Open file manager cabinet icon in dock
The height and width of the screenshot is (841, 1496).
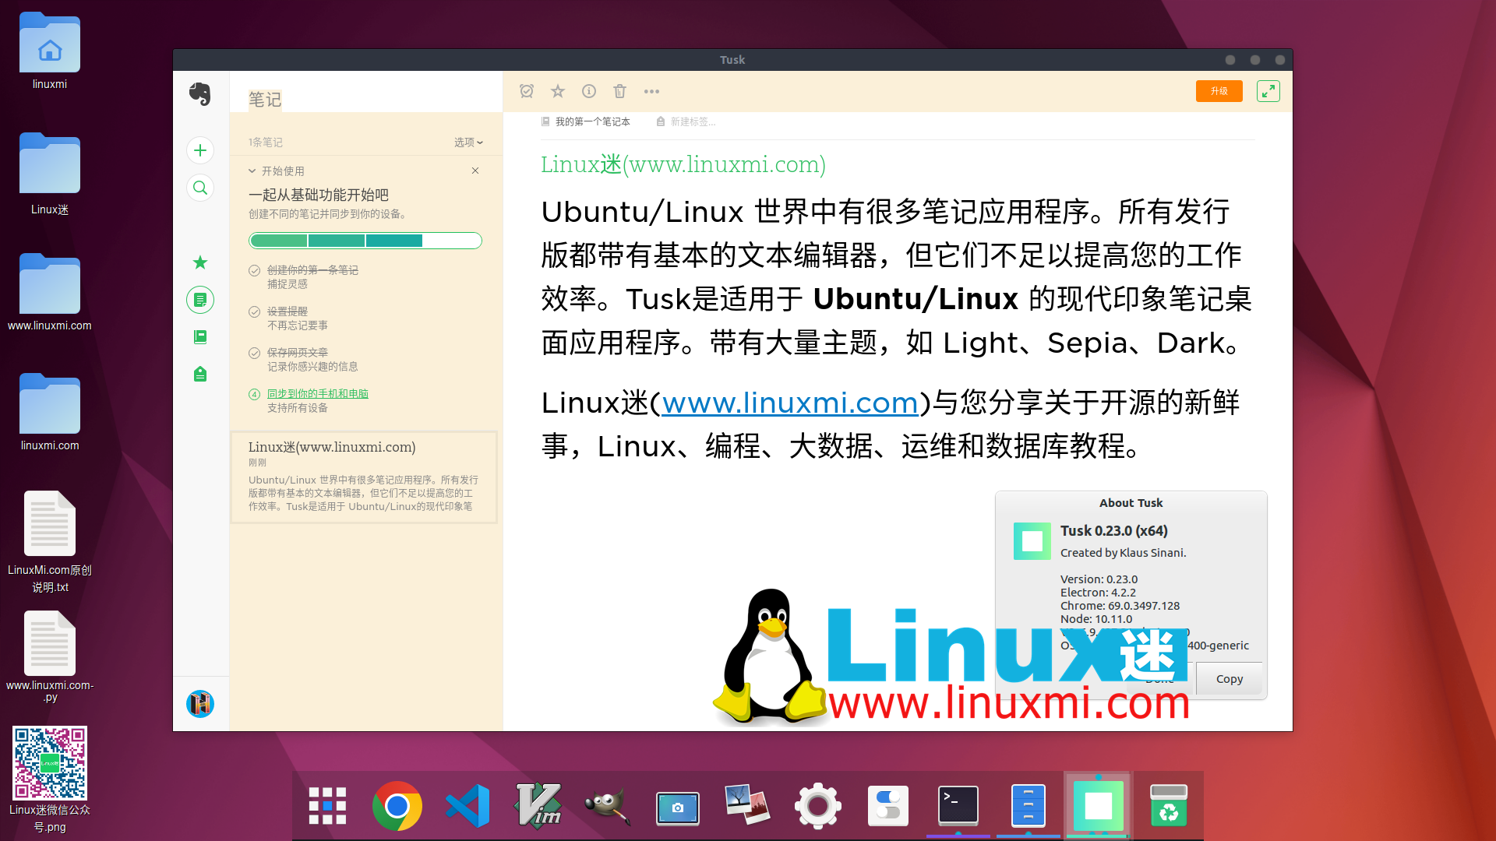pyautogui.click(x=1028, y=806)
